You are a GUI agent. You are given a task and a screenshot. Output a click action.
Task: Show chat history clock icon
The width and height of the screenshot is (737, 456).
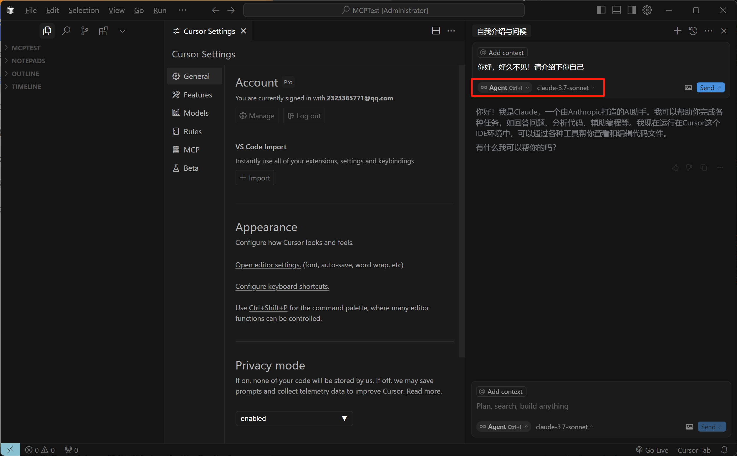click(x=693, y=31)
